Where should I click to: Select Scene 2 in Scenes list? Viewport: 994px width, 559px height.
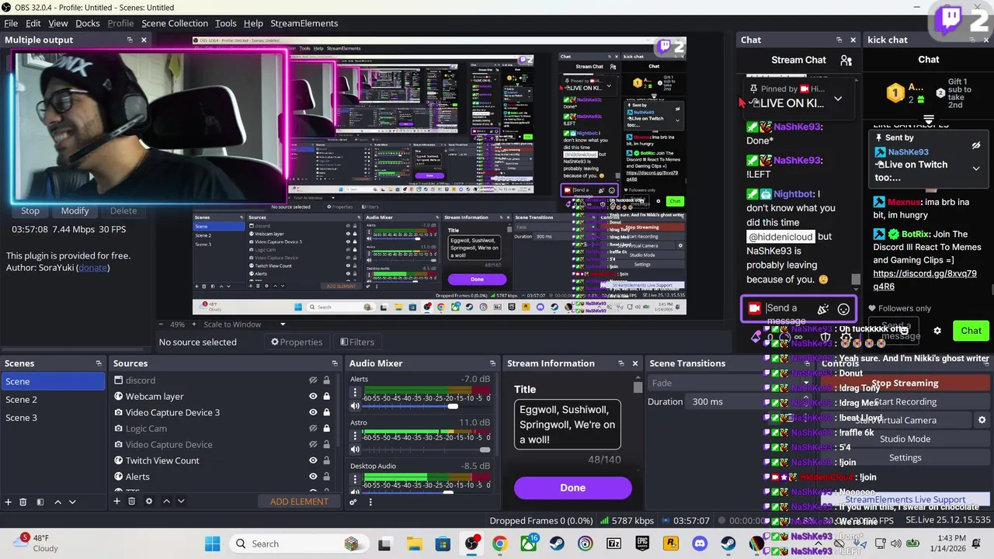(53, 399)
